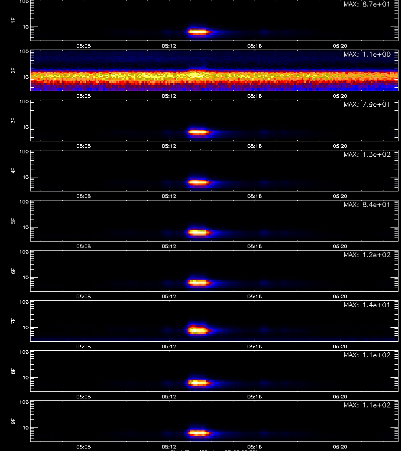Click the 05:08 time label below panel 1F
401x451 pixels.
(83, 46)
